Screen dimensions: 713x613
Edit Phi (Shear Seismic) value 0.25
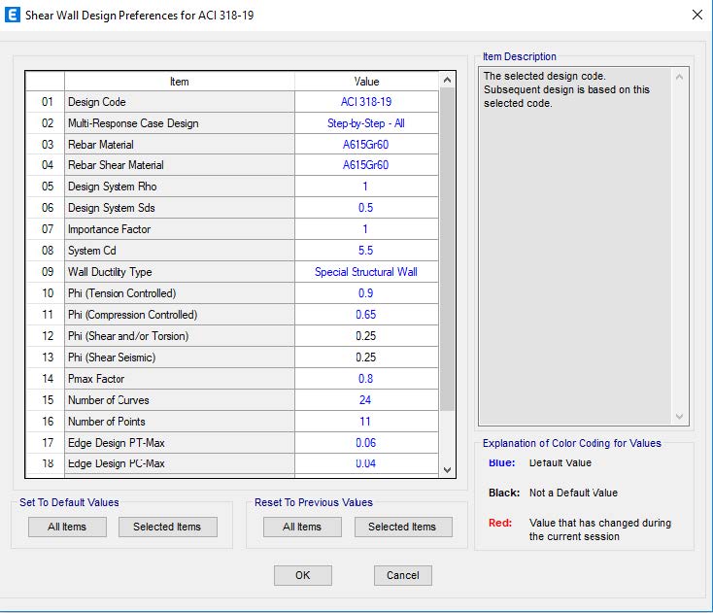point(366,358)
